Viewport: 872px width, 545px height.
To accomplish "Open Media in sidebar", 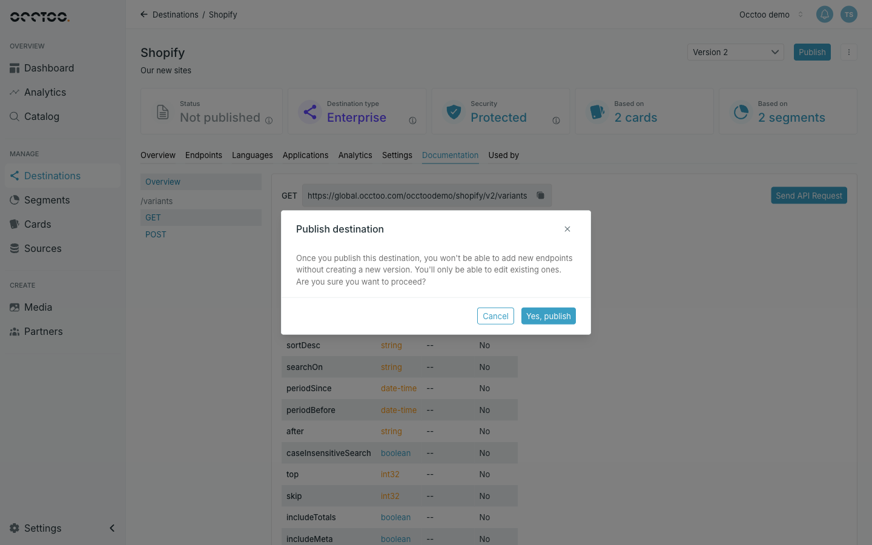I will 62,307.
